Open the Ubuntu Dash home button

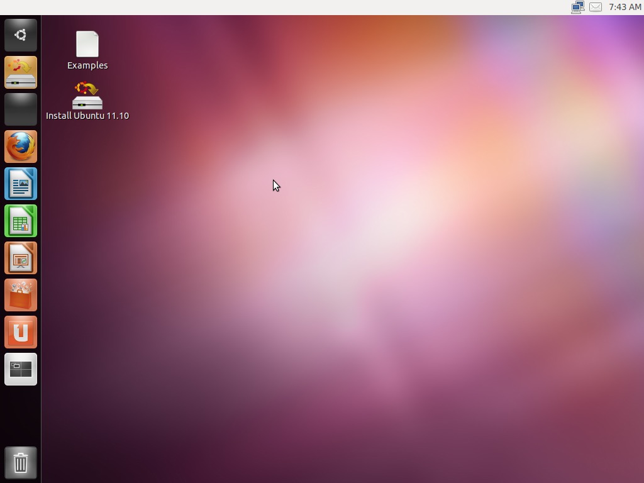click(21, 35)
